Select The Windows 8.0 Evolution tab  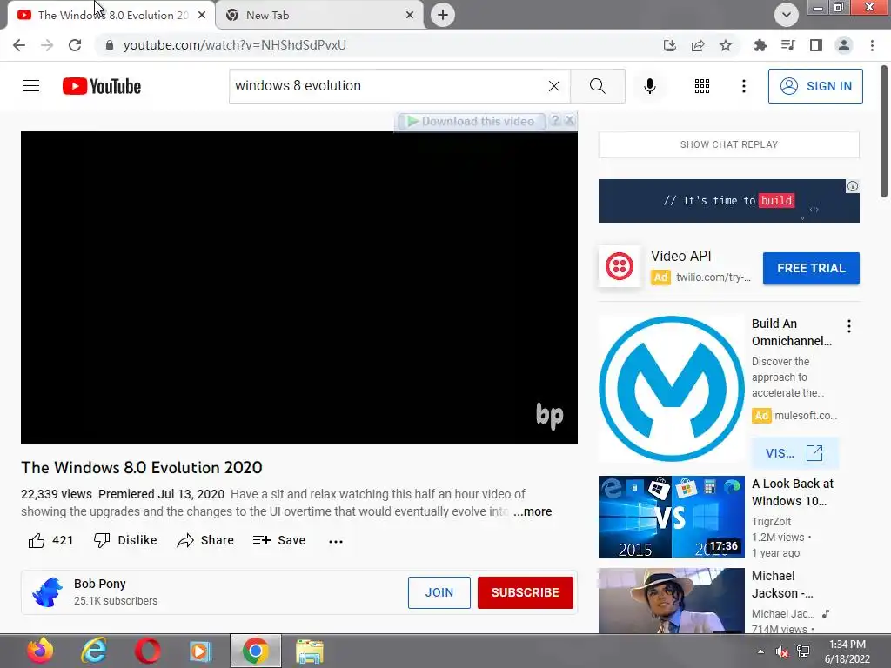(x=111, y=16)
